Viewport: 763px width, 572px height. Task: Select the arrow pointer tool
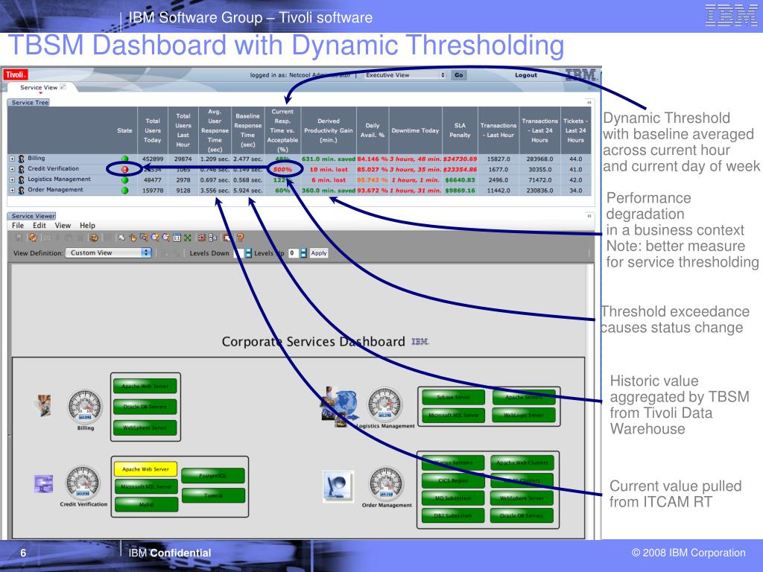tap(121, 238)
